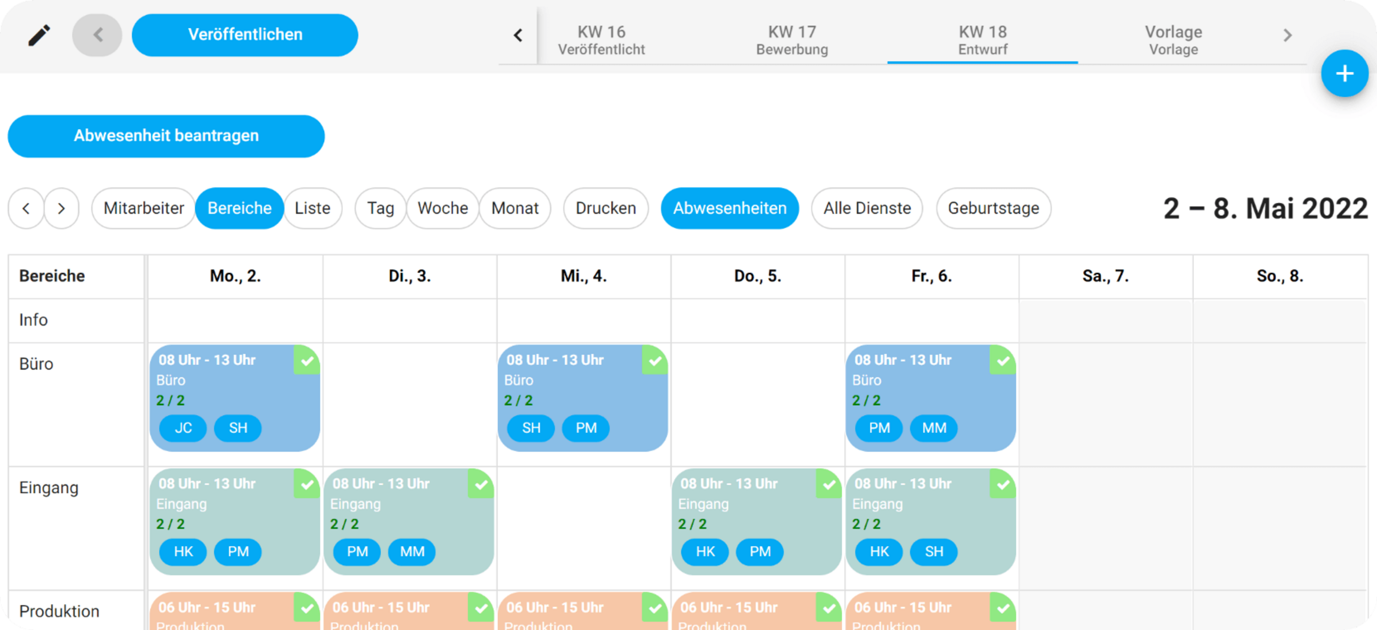Disable the Abwesenheiten filter
This screenshot has width=1377, height=630.
pos(730,208)
